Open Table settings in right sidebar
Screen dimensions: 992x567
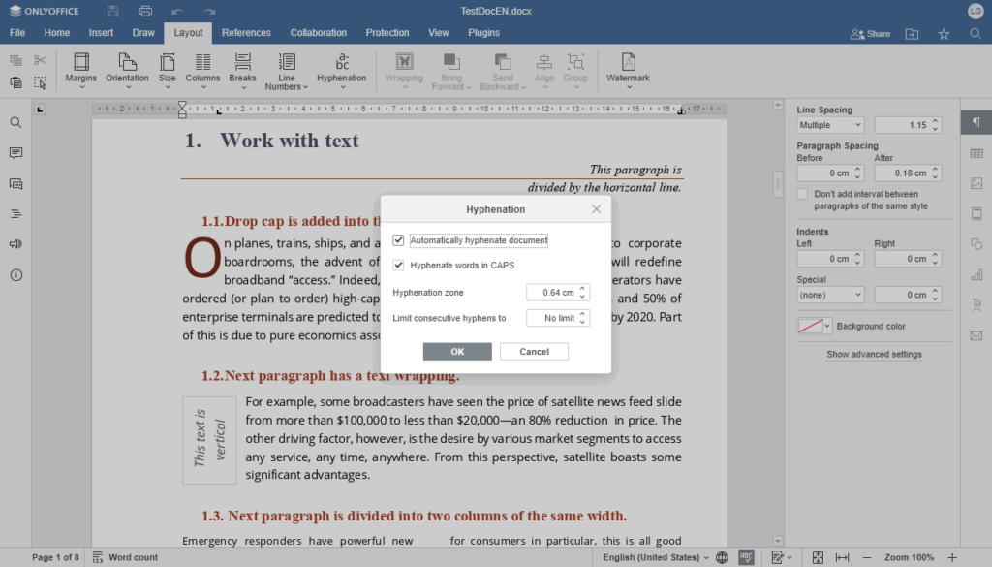click(x=976, y=152)
